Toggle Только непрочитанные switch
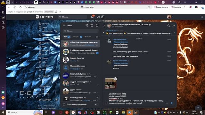 click(x=96, y=104)
